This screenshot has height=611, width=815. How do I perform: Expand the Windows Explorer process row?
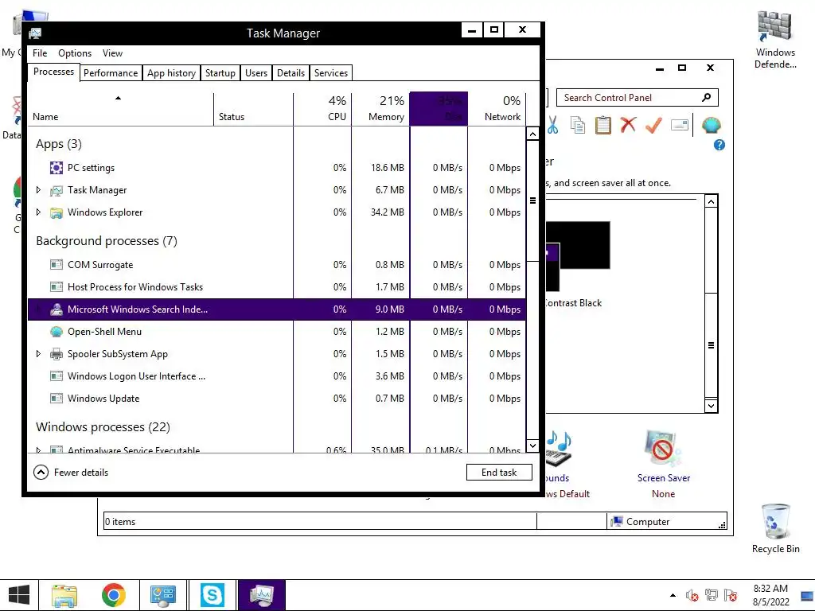click(x=38, y=212)
